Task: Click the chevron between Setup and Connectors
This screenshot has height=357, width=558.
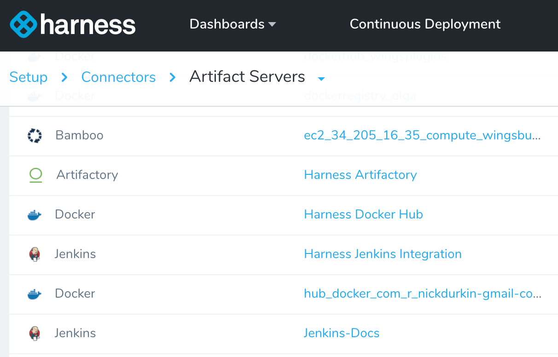Action: click(64, 77)
